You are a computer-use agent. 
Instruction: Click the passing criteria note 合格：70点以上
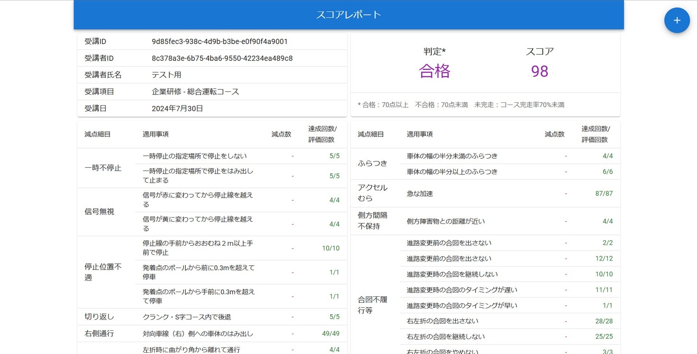[x=383, y=105]
